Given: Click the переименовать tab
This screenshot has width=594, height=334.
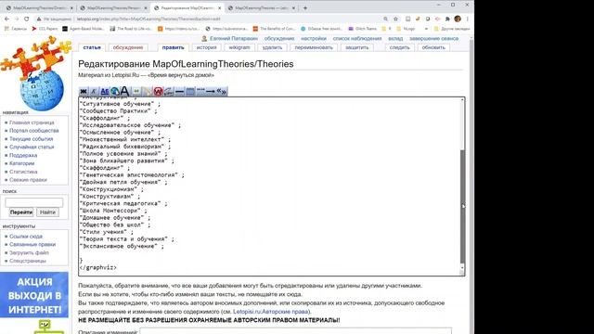Looking at the screenshot, I should click(314, 47).
